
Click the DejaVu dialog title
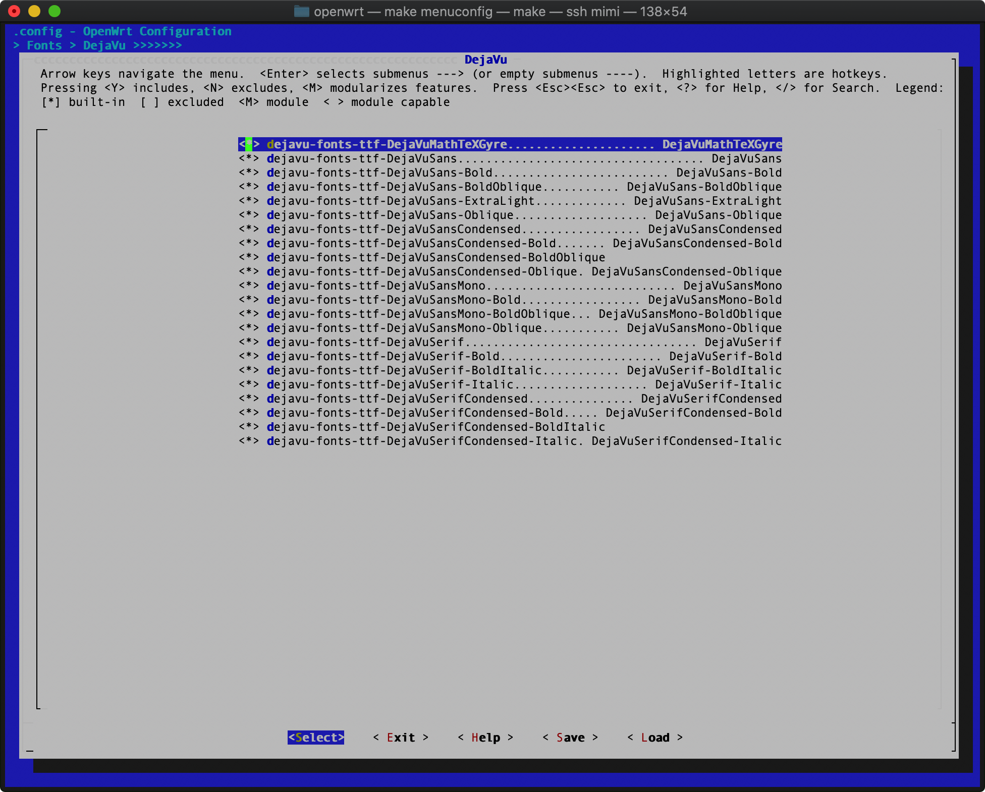(485, 60)
